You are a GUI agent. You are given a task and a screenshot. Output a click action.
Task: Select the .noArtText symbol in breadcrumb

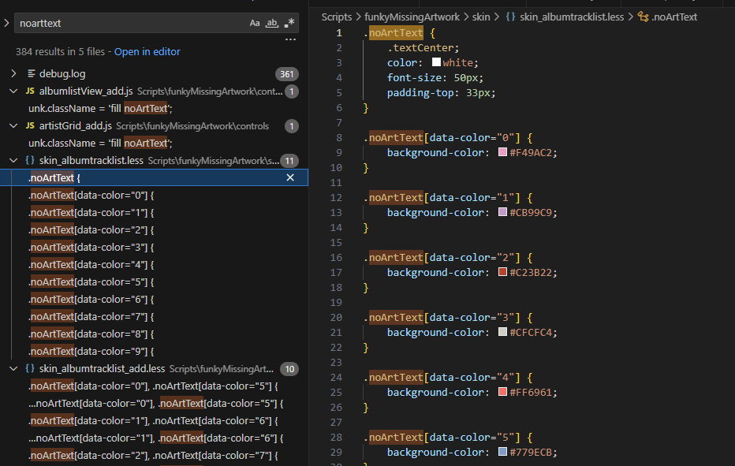click(673, 17)
